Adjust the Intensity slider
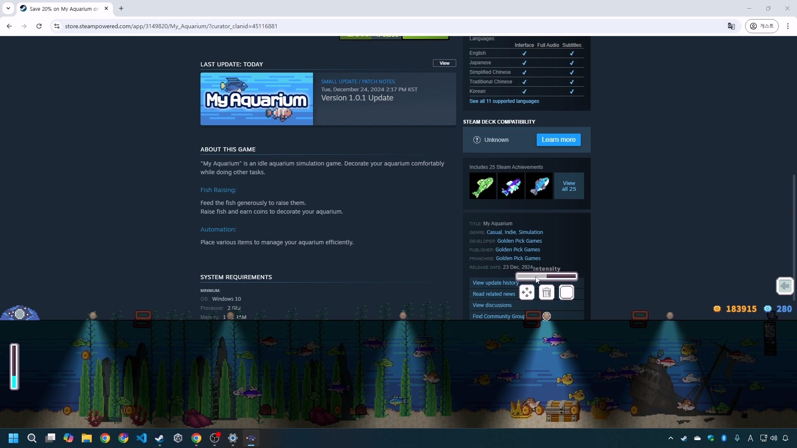797x448 pixels. pos(547,276)
